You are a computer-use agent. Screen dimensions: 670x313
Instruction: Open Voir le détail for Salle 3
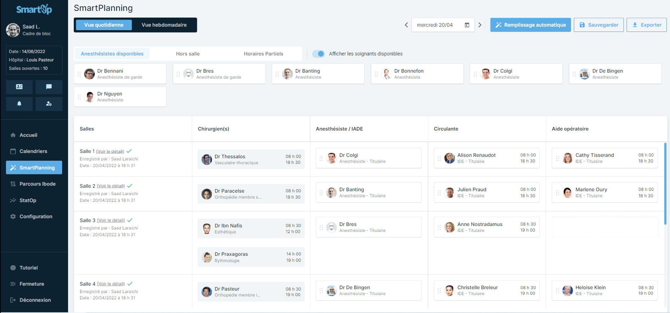coord(111,220)
